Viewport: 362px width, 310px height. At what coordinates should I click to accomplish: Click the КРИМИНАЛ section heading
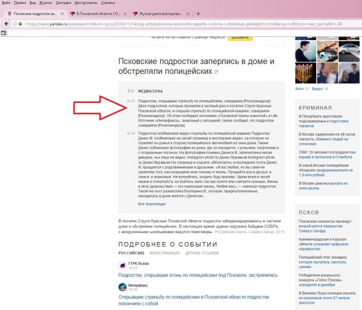tap(315, 107)
